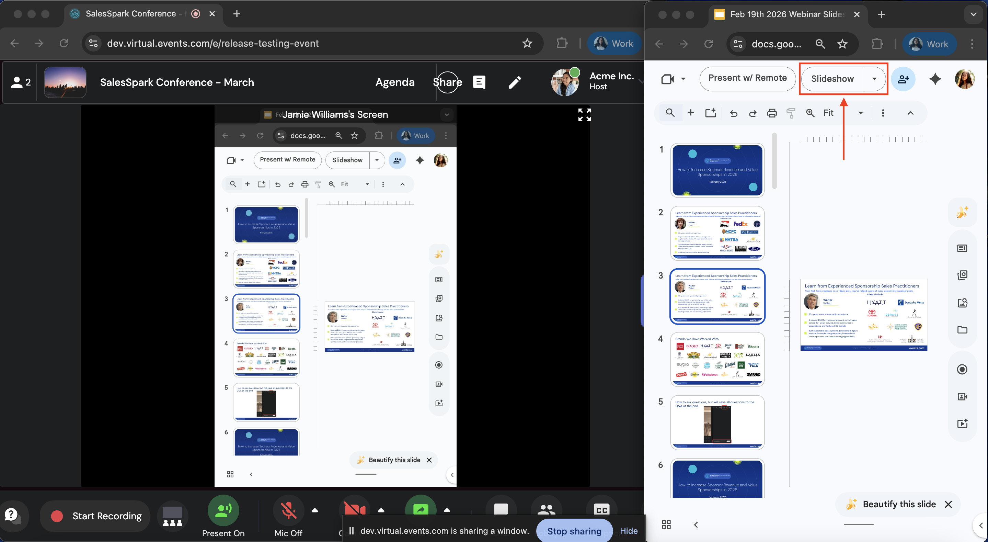Open the chat notes icon in conference header
Image resolution: width=988 pixels, height=542 pixels.
[x=479, y=82]
